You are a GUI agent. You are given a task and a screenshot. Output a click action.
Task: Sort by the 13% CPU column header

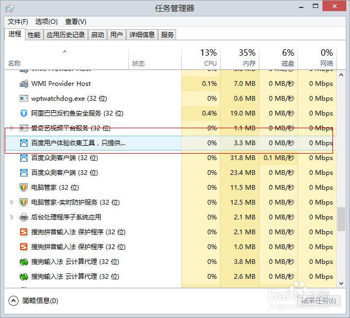tap(201, 59)
